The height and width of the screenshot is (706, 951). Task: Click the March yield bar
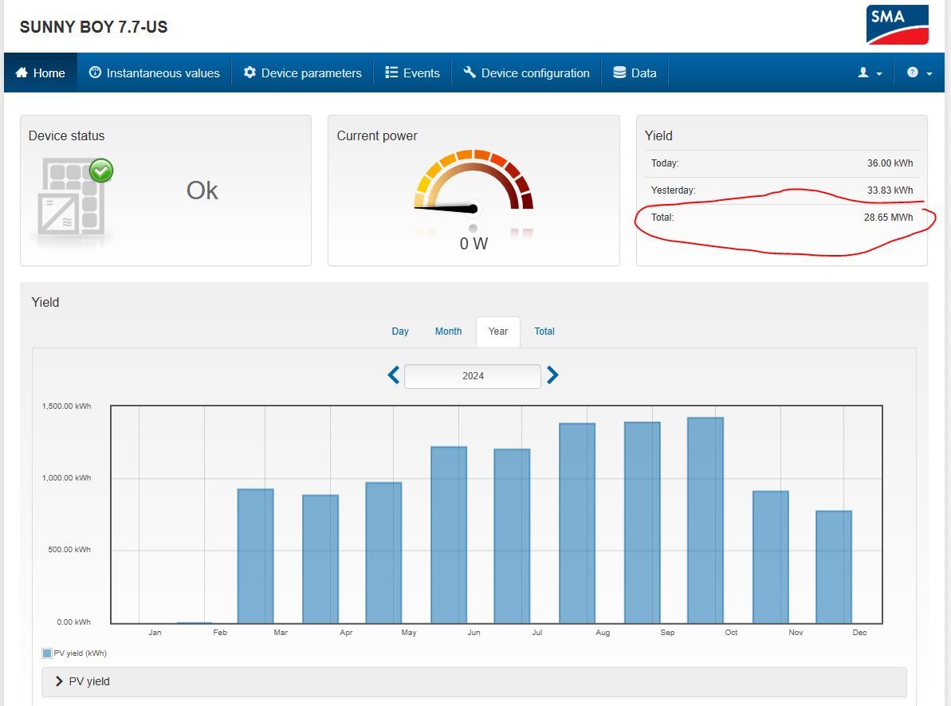click(255, 555)
